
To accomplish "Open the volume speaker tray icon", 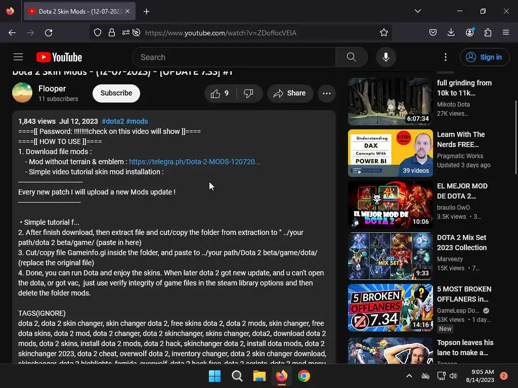I will pos(453,376).
